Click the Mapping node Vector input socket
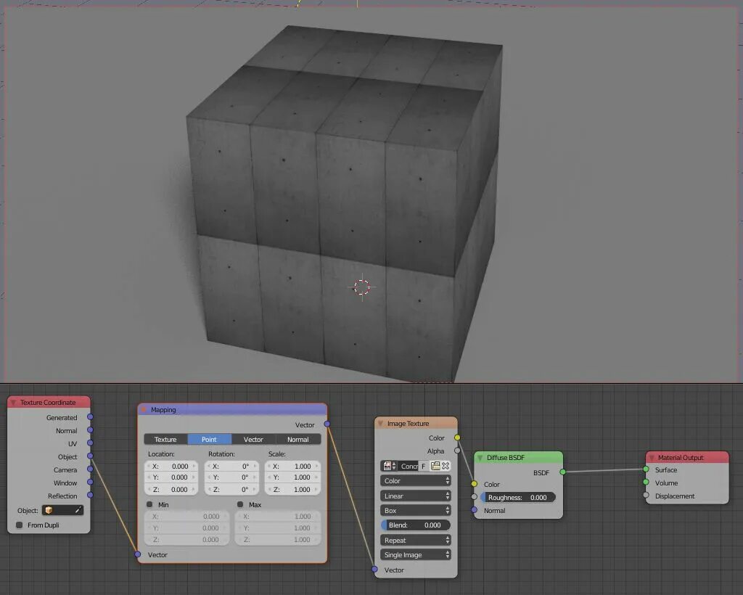 (137, 554)
